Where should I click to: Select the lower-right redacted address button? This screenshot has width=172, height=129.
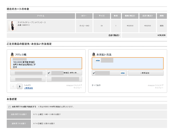click(x=64, y=79)
